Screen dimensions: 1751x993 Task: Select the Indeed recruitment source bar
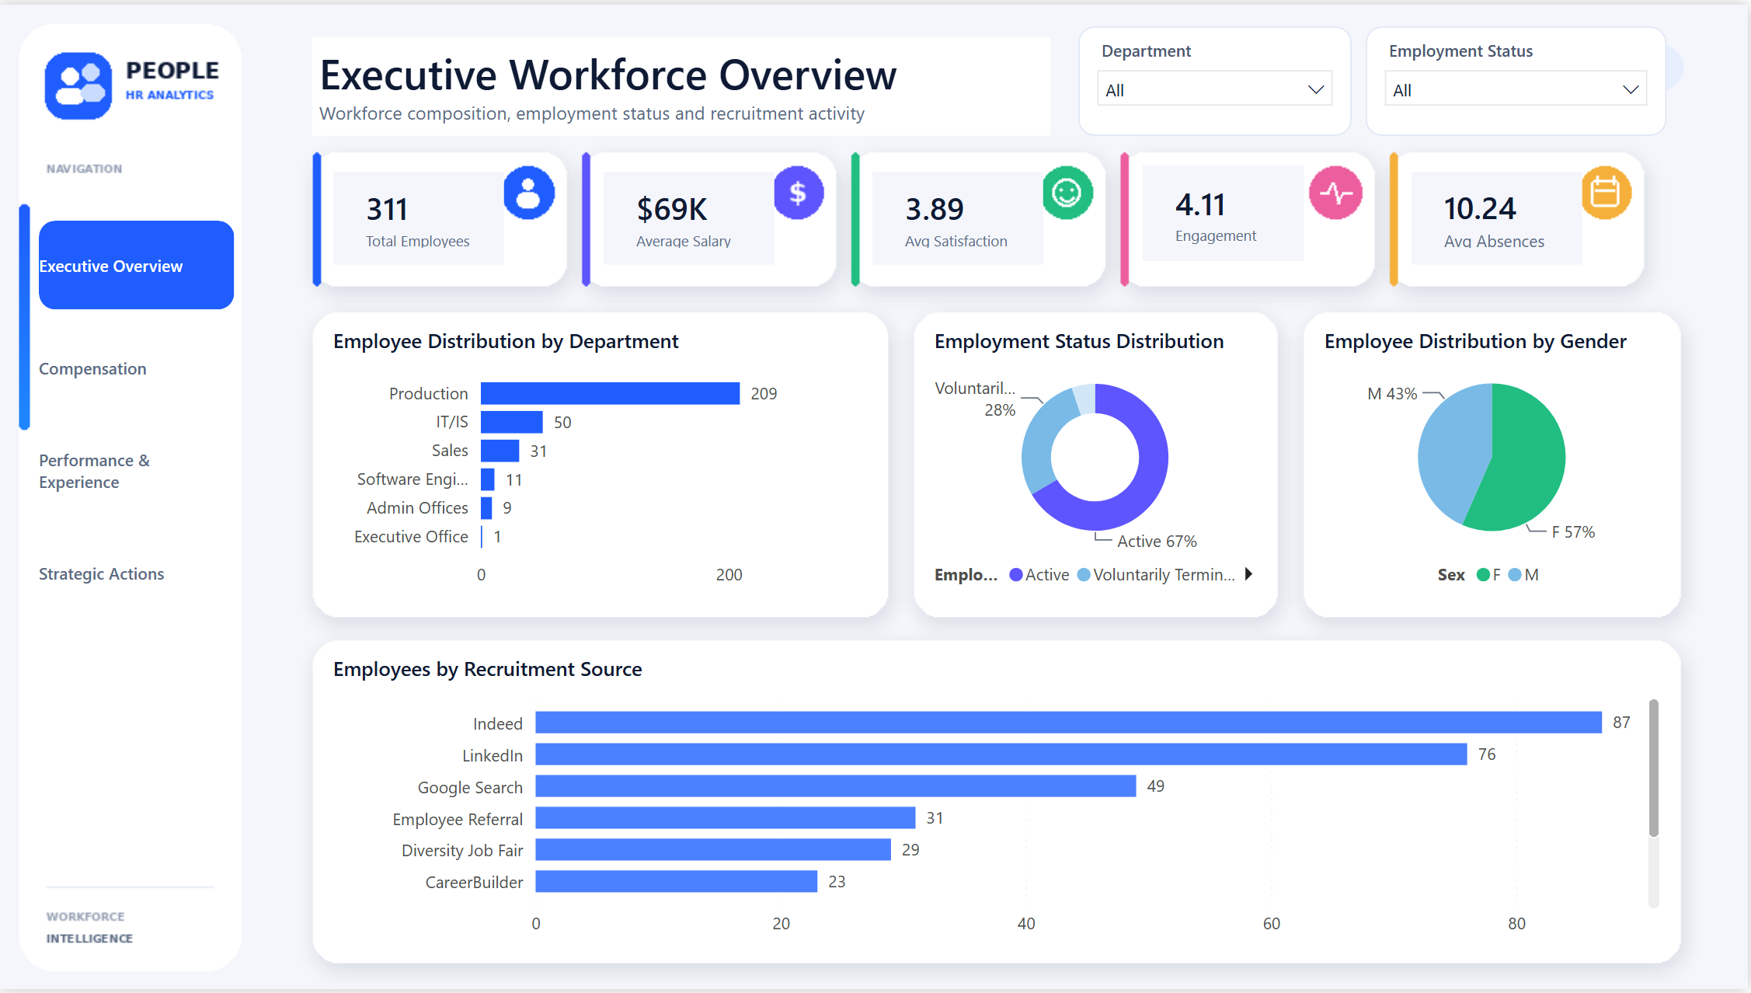pyautogui.click(x=1069, y=723)
